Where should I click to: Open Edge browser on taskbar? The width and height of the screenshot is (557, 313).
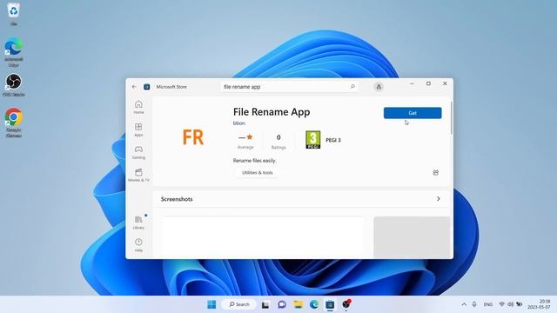(314, 304)
